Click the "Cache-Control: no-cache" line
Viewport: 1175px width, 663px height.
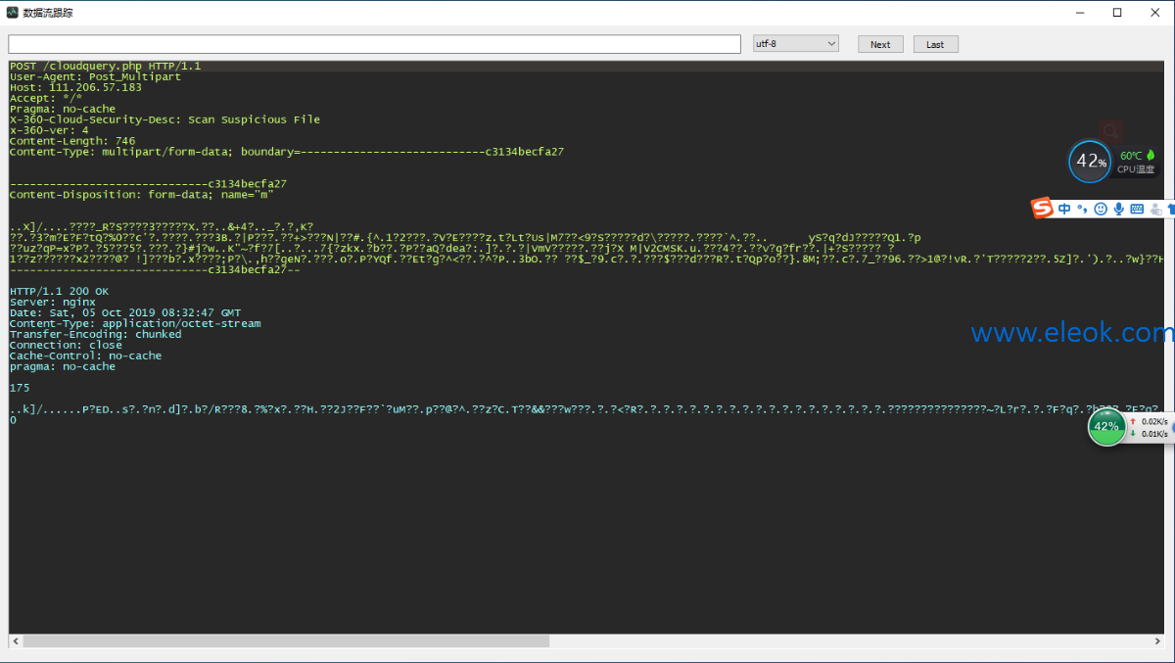click(x=85, y=355)
